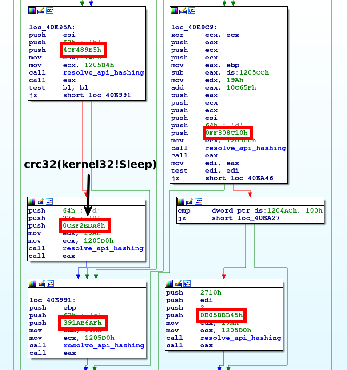
Task: Set node color for loc_40E9C9 block
Action: pos(174,11)
